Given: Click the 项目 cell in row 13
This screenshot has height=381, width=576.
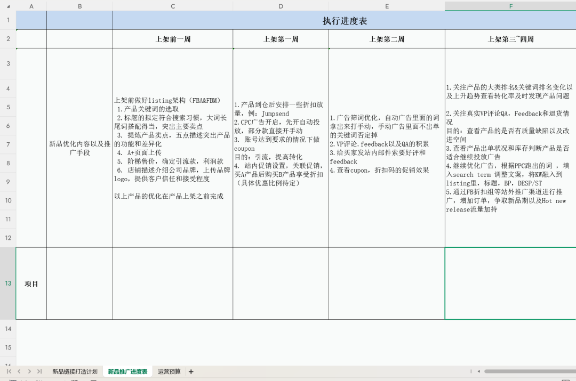Looking at the screenshot, I should coord(31,283).
